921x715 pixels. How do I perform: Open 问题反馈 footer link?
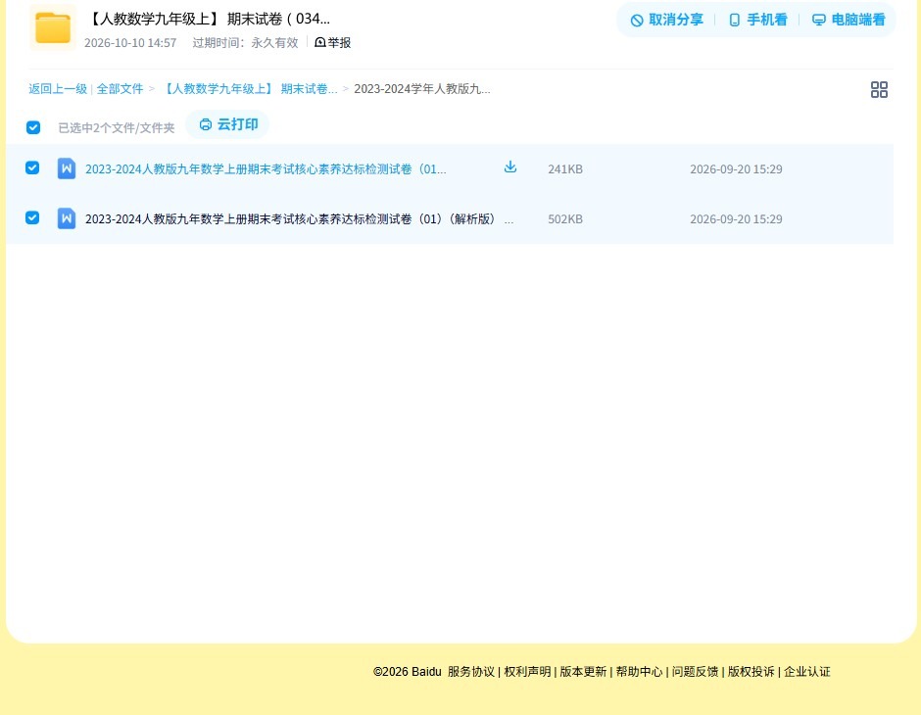coord(695,672)
